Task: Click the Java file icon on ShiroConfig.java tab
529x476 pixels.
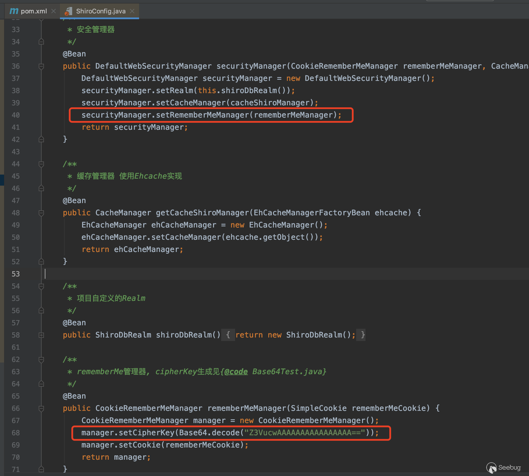Action: (68, 11)
